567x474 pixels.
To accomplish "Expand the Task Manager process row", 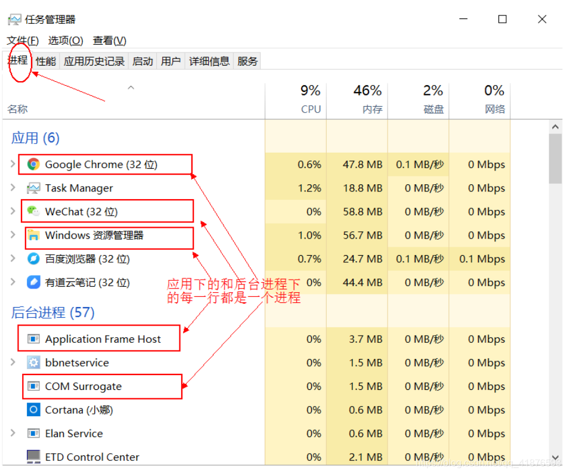I will pos(13,188).
